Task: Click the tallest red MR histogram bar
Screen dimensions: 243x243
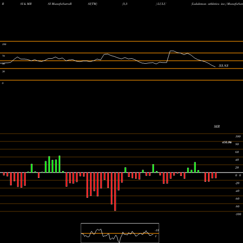Action: pos(115,191)
